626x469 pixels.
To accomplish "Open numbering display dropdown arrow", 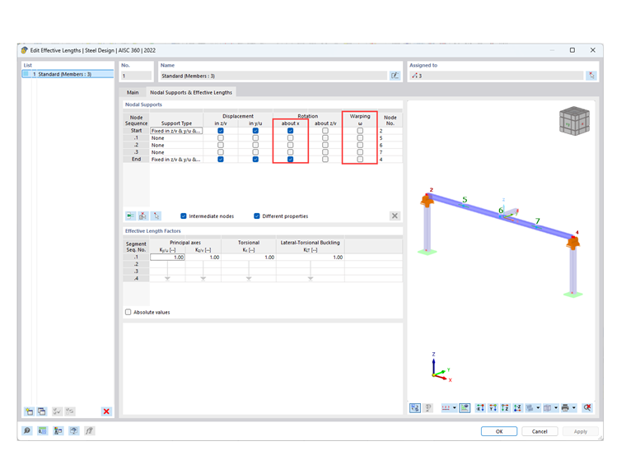I will (455, 407).
